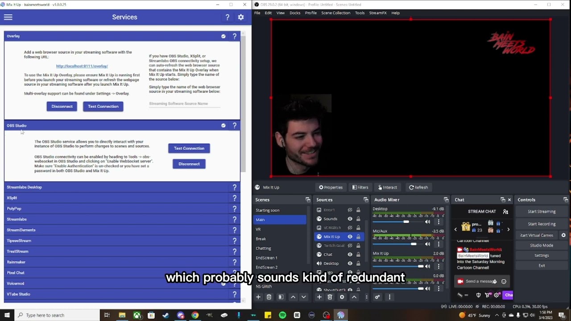Viewport: 571px width, 321px height.
Task: Click Start Streaming in OBS Controls
Action: tap(542, 212)
